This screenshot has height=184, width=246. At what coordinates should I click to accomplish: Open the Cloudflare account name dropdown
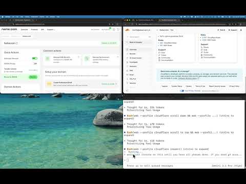tap(141, 30)
